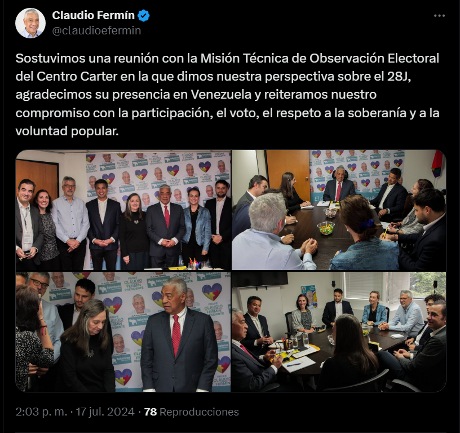Click the 'voluntad popular' closing line
Screen dimensions: 460x433
pyautogui.click(x=67, y=131)
